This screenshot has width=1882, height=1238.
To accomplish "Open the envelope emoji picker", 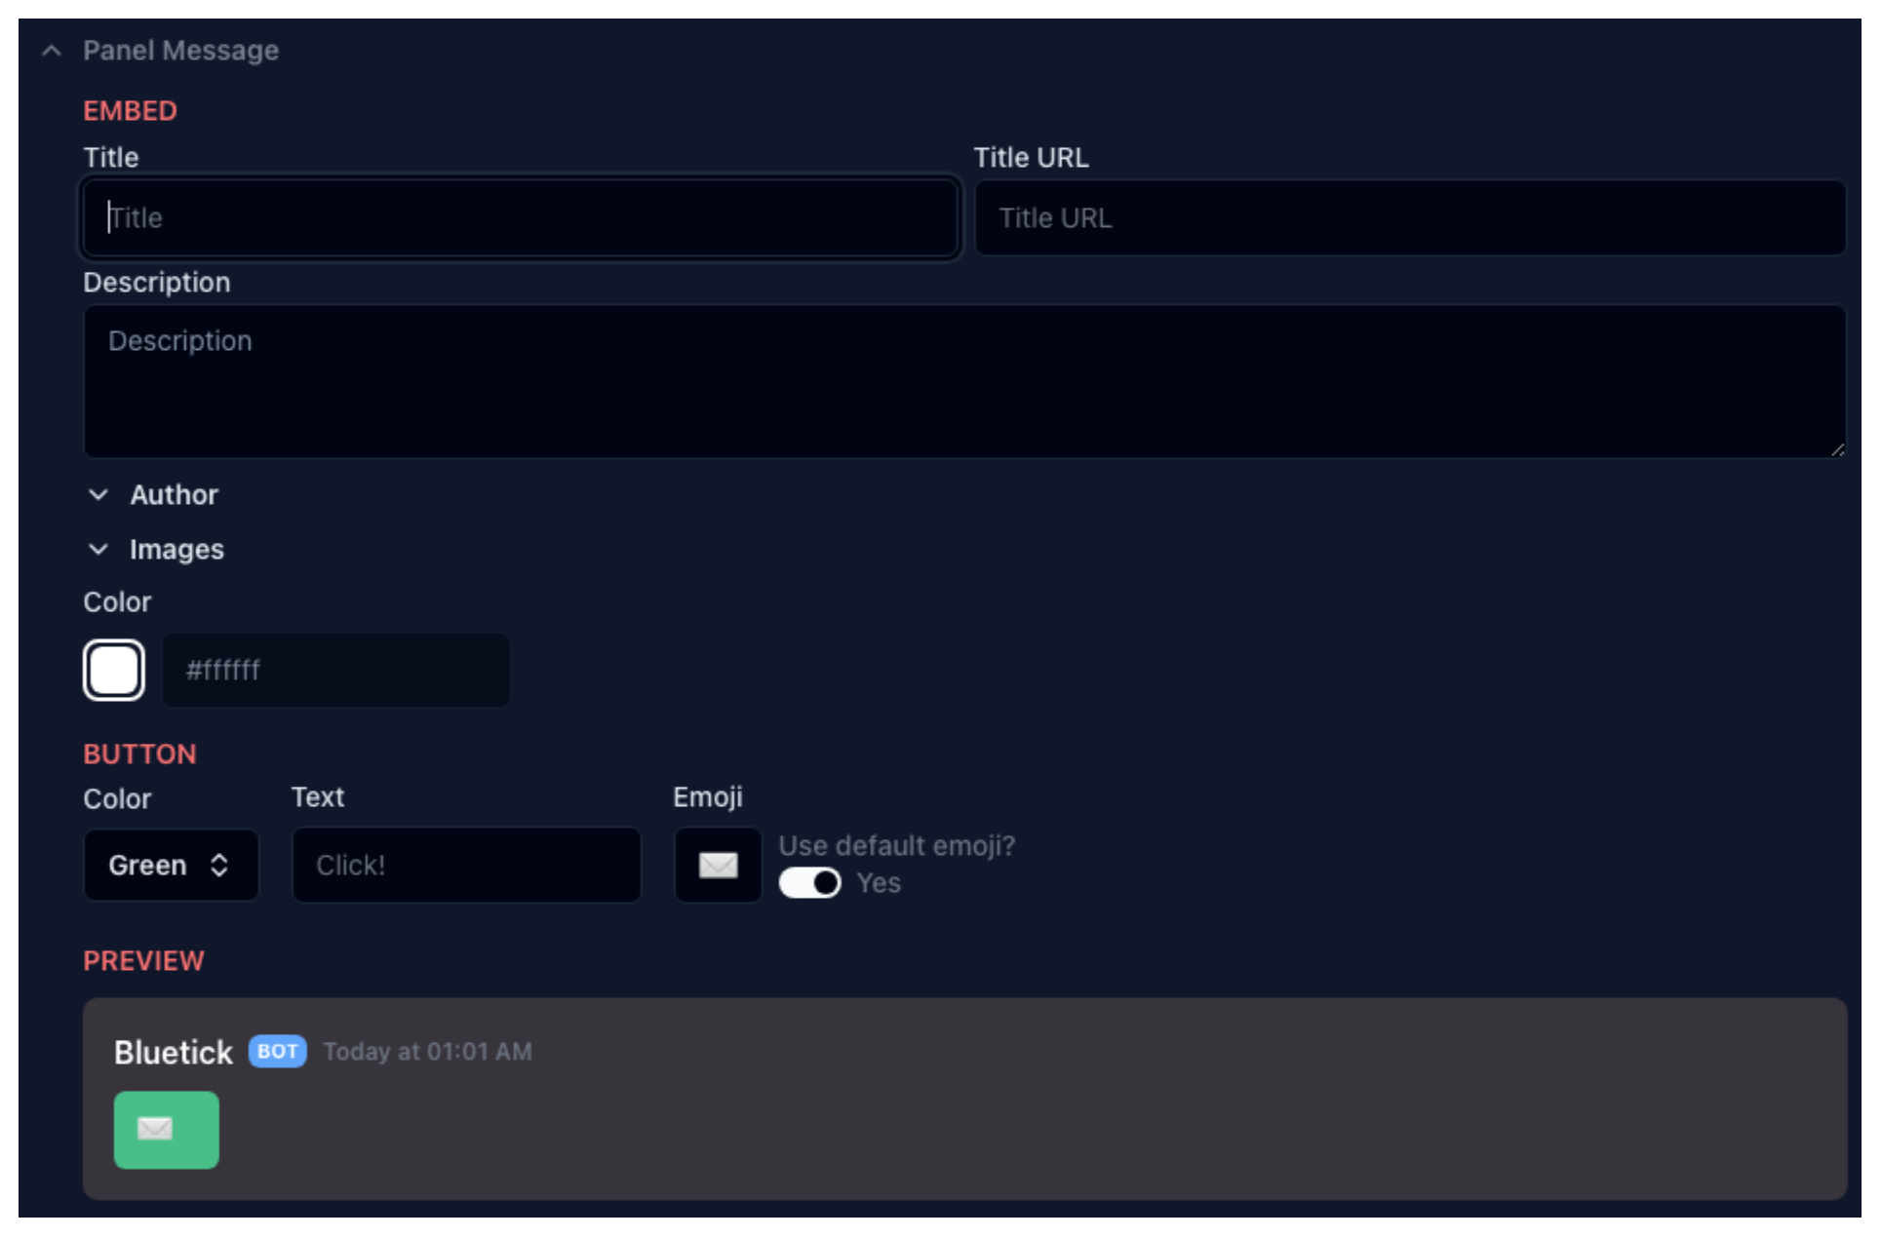I will coord(718,865).
